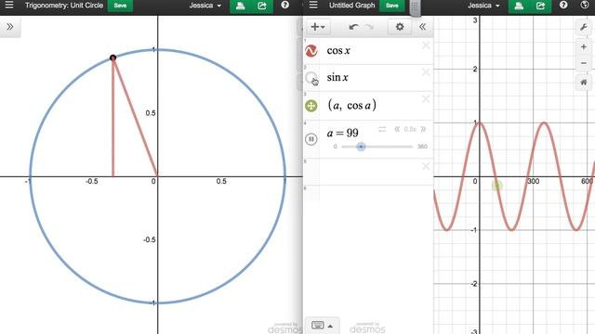595x334 pixels.
Task: Redo last action
Action: [369, 27]
